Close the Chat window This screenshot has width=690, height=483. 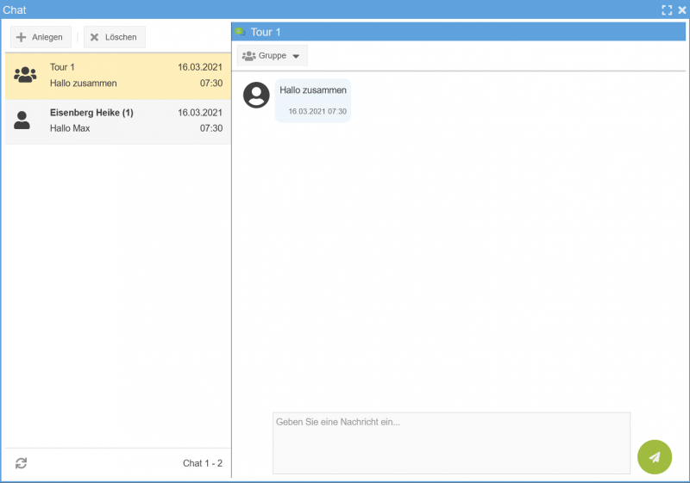(681, 10)
